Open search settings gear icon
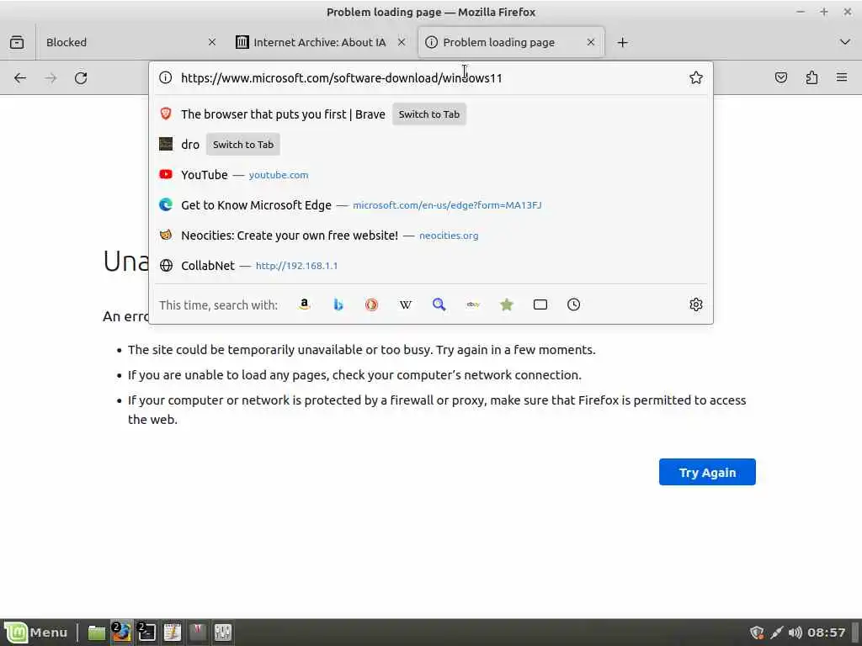 pos(695,304)
